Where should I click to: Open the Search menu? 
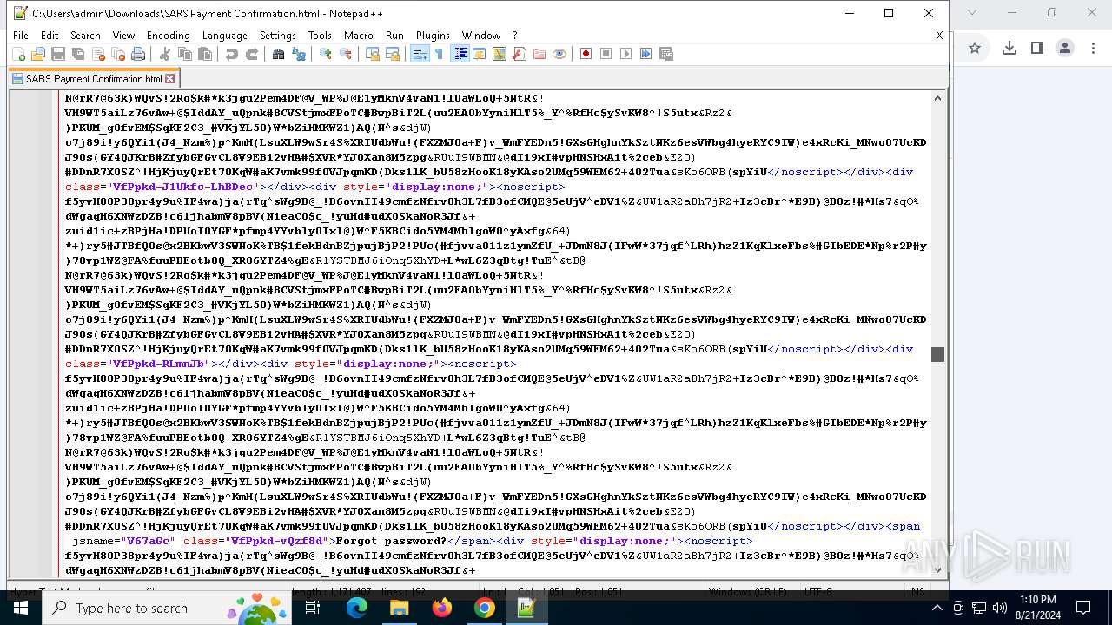85,36
